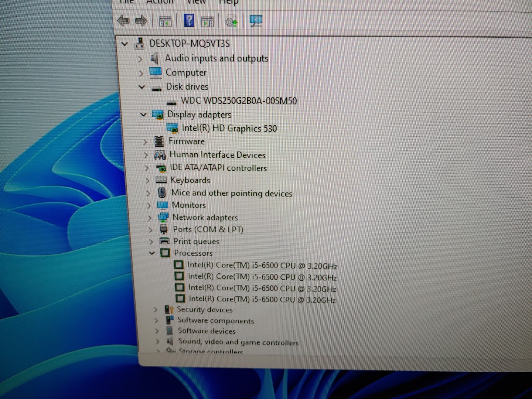Toggle the action pane toolbar icon
This screenshot has height=399, width=532.
207,22
